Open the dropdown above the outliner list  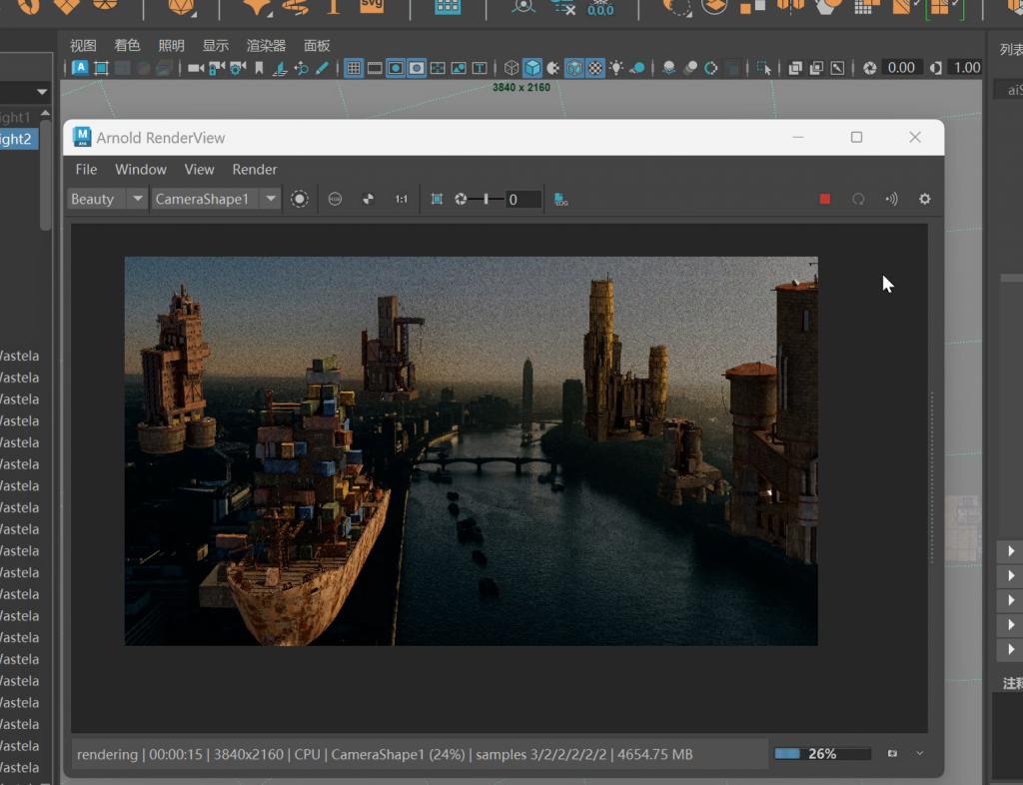(41, 92)
